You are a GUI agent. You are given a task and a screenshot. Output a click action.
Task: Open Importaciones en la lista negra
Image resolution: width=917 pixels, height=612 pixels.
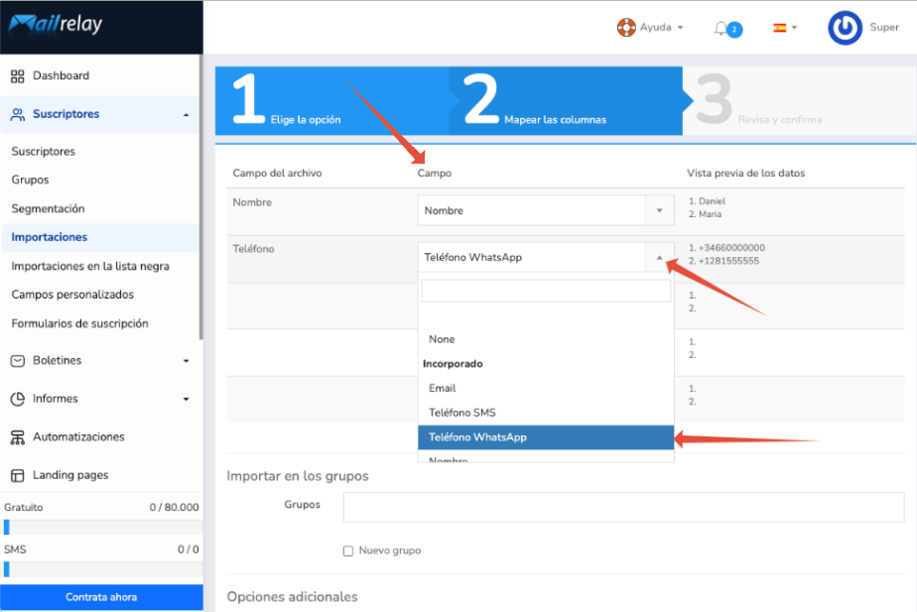90,266
